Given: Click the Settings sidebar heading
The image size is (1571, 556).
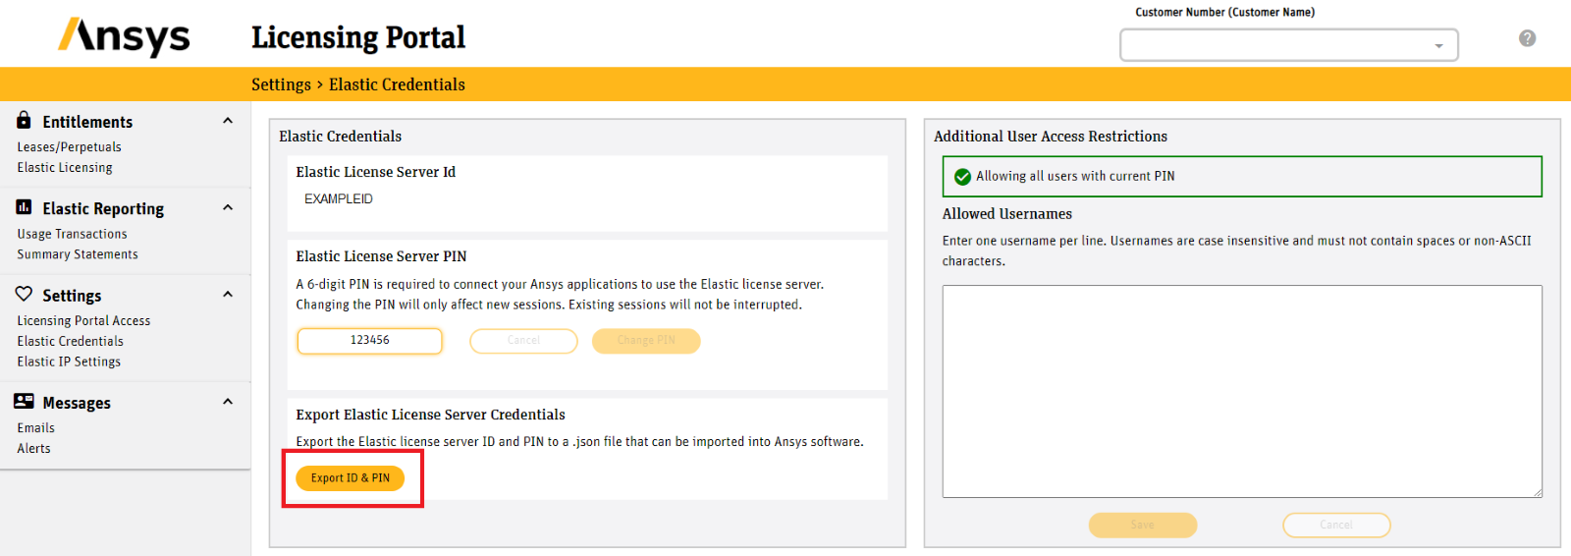Looking at the screenshot, I should [x=72, y=296].
